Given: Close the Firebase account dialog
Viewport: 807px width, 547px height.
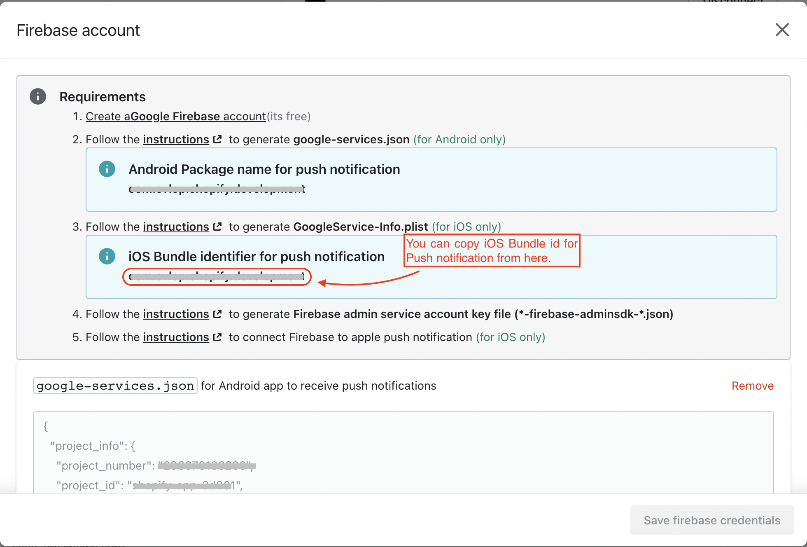Looking at the screenshot, I should [x=782, y=30].
